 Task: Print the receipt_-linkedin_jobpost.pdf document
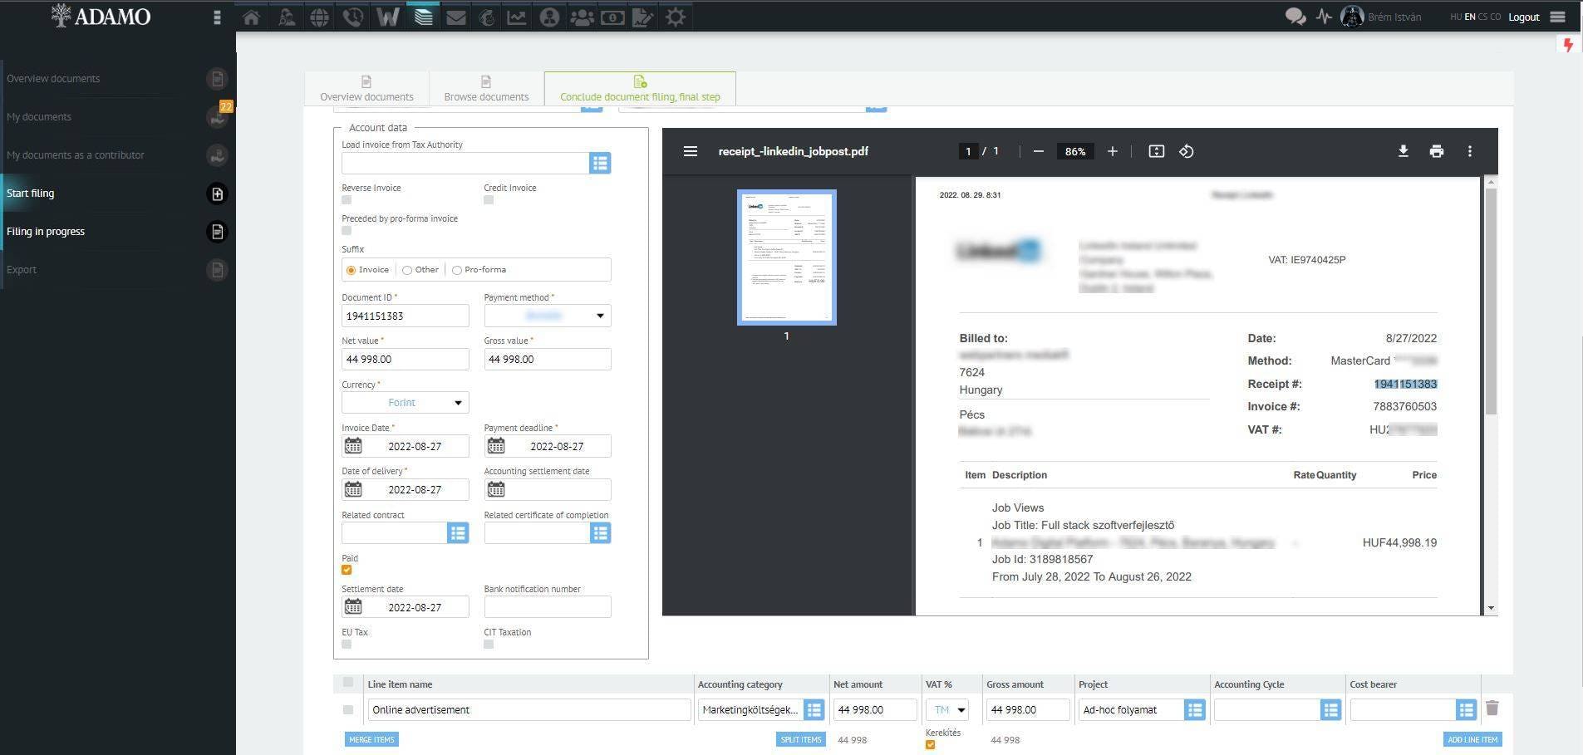coord(1436,151)
